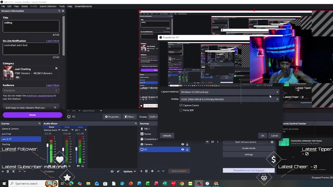Image resolution: width=333 pixels, height=187 pixels.
Task: Open the File menu
Action: click(3, 6)
